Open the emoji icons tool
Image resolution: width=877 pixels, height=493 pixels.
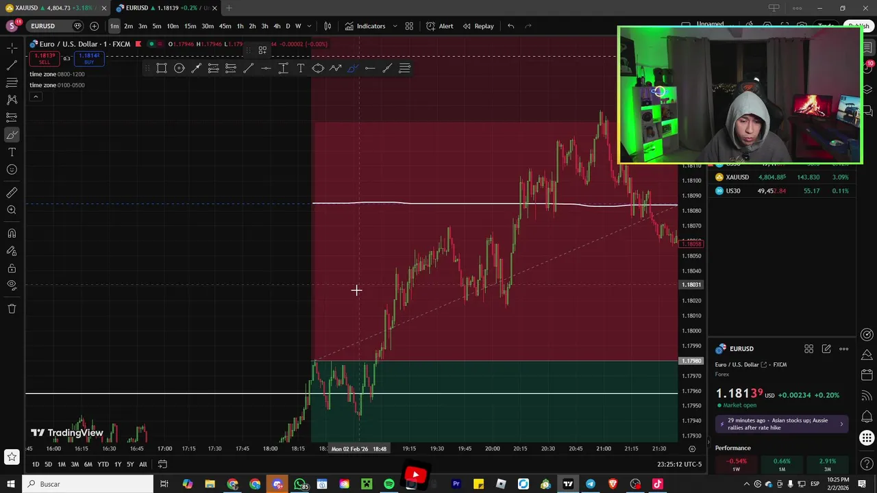coord(12,169)
